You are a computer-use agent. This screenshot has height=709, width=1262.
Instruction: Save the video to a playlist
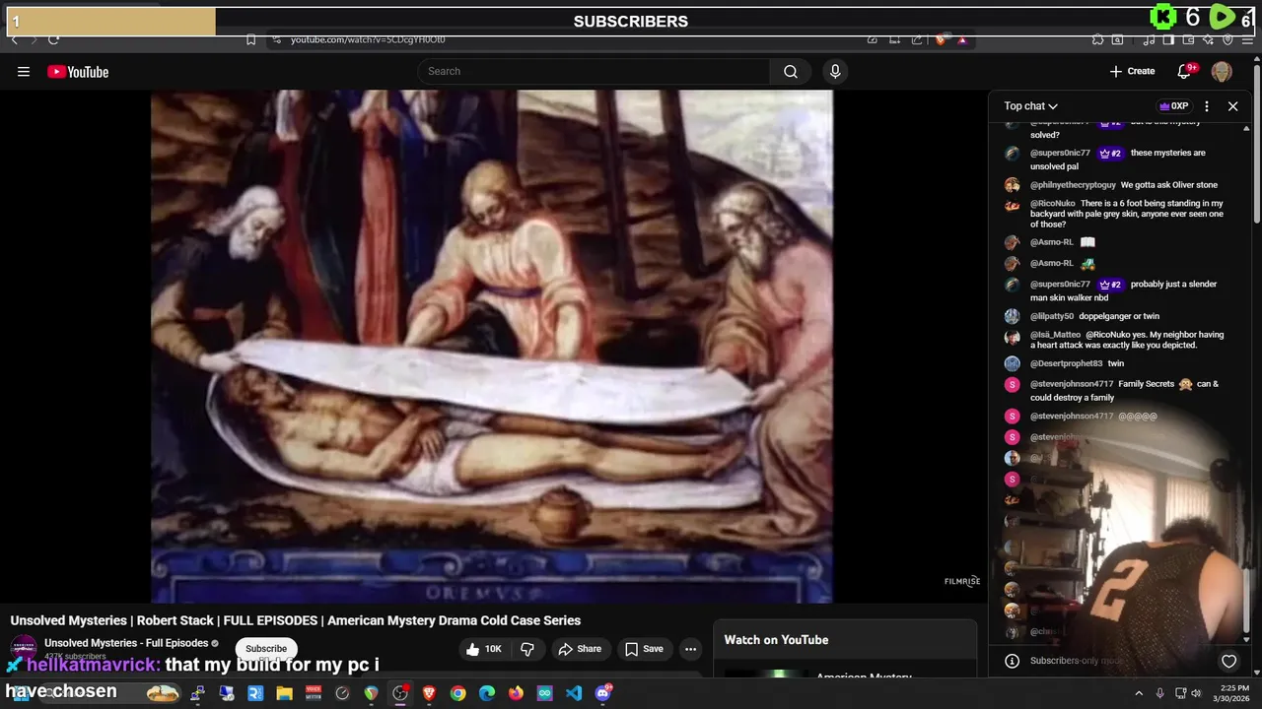coord(644,649)
